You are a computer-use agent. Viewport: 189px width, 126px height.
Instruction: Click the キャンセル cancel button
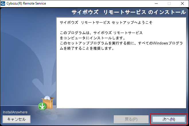point(16,119)
